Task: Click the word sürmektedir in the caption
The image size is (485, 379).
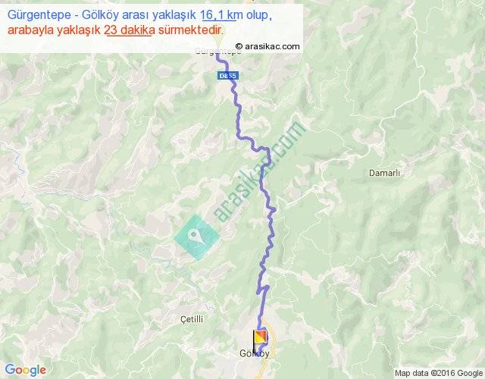Action: (x=190, y=30)
